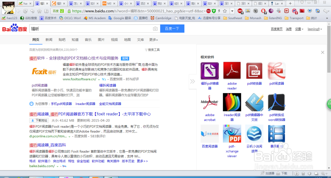Image resolution: width=331 pixels, height=178 pixels.
Task: Open the pdf转换器 software icon
Action: pos(254,71)
